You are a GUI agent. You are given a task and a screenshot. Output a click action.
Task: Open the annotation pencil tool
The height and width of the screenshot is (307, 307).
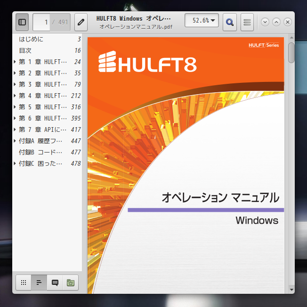(81, 22)
